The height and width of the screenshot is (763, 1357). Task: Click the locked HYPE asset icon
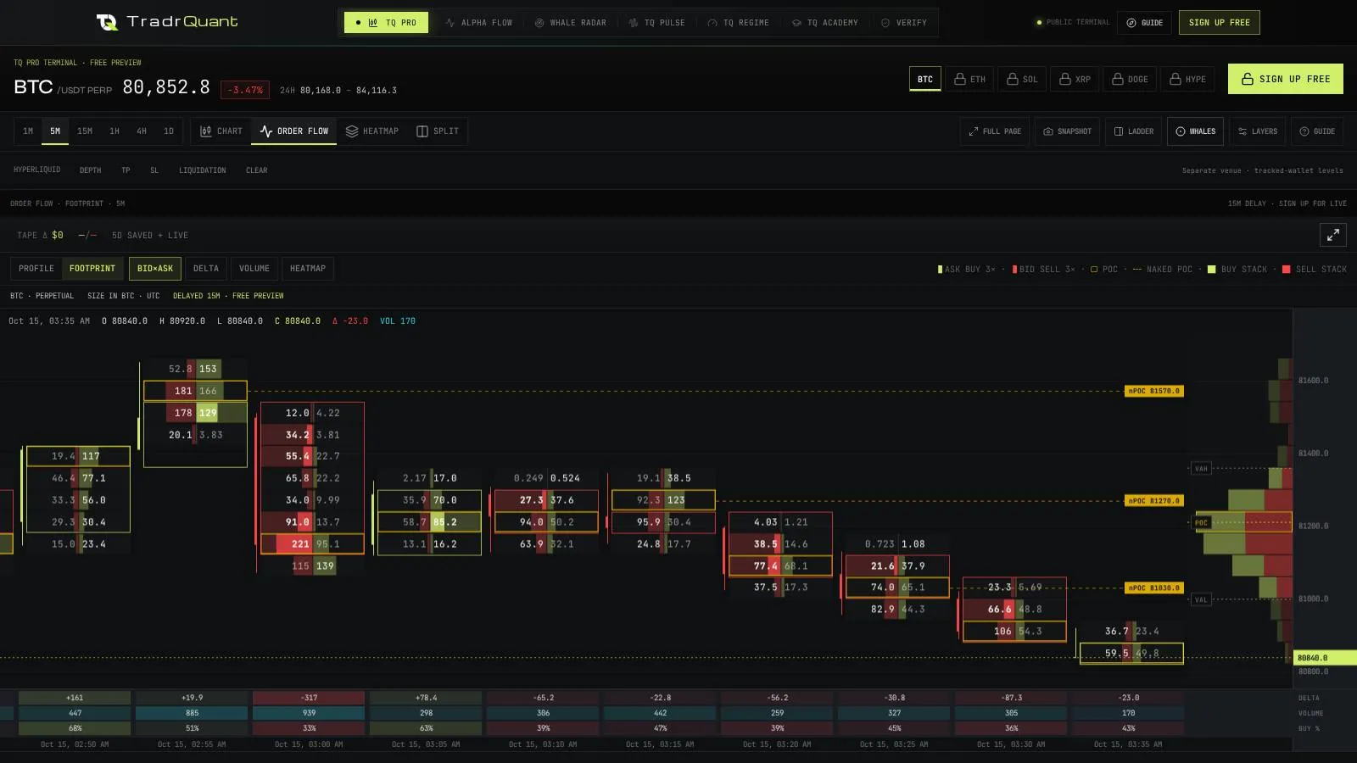pyautogui.click(x=1176, y=79)
